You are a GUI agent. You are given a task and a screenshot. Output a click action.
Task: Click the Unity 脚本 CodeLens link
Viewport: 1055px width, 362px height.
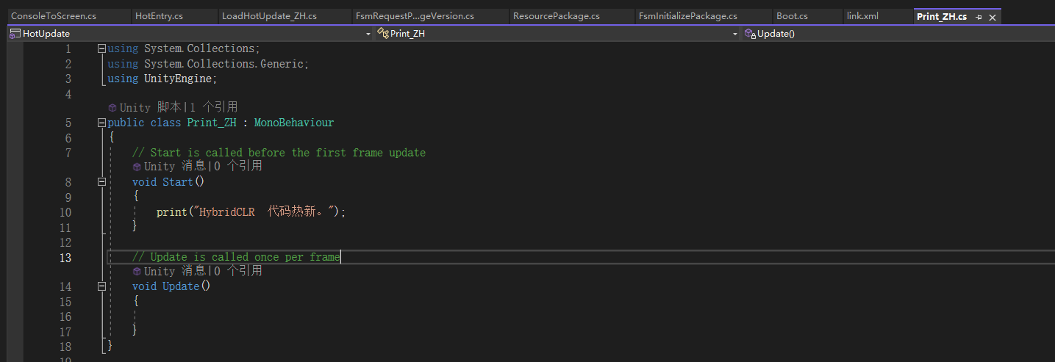coord(150,108)
